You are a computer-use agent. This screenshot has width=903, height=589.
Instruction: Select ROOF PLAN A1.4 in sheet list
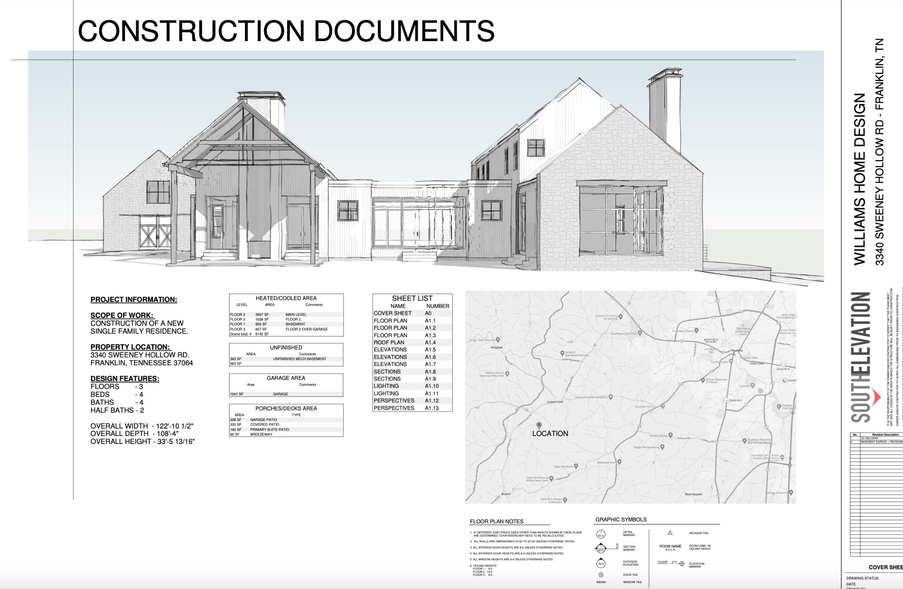[x=412, y=343]
